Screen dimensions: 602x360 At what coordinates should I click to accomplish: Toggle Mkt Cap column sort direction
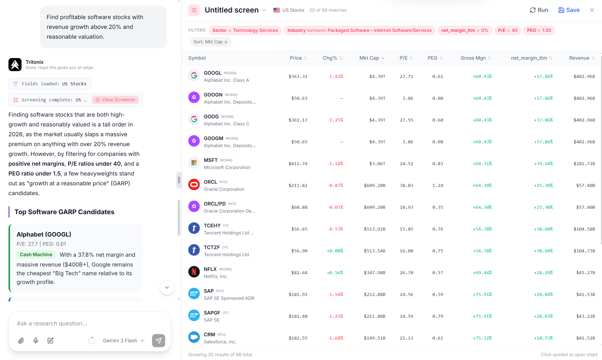pyautogui.click(x=372, y=58)
